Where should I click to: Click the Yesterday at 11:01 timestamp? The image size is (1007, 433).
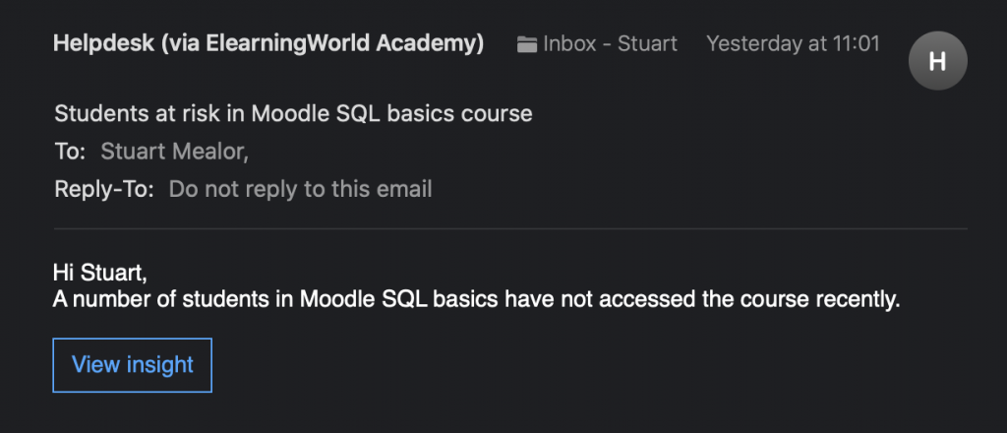tap(794, 43)
